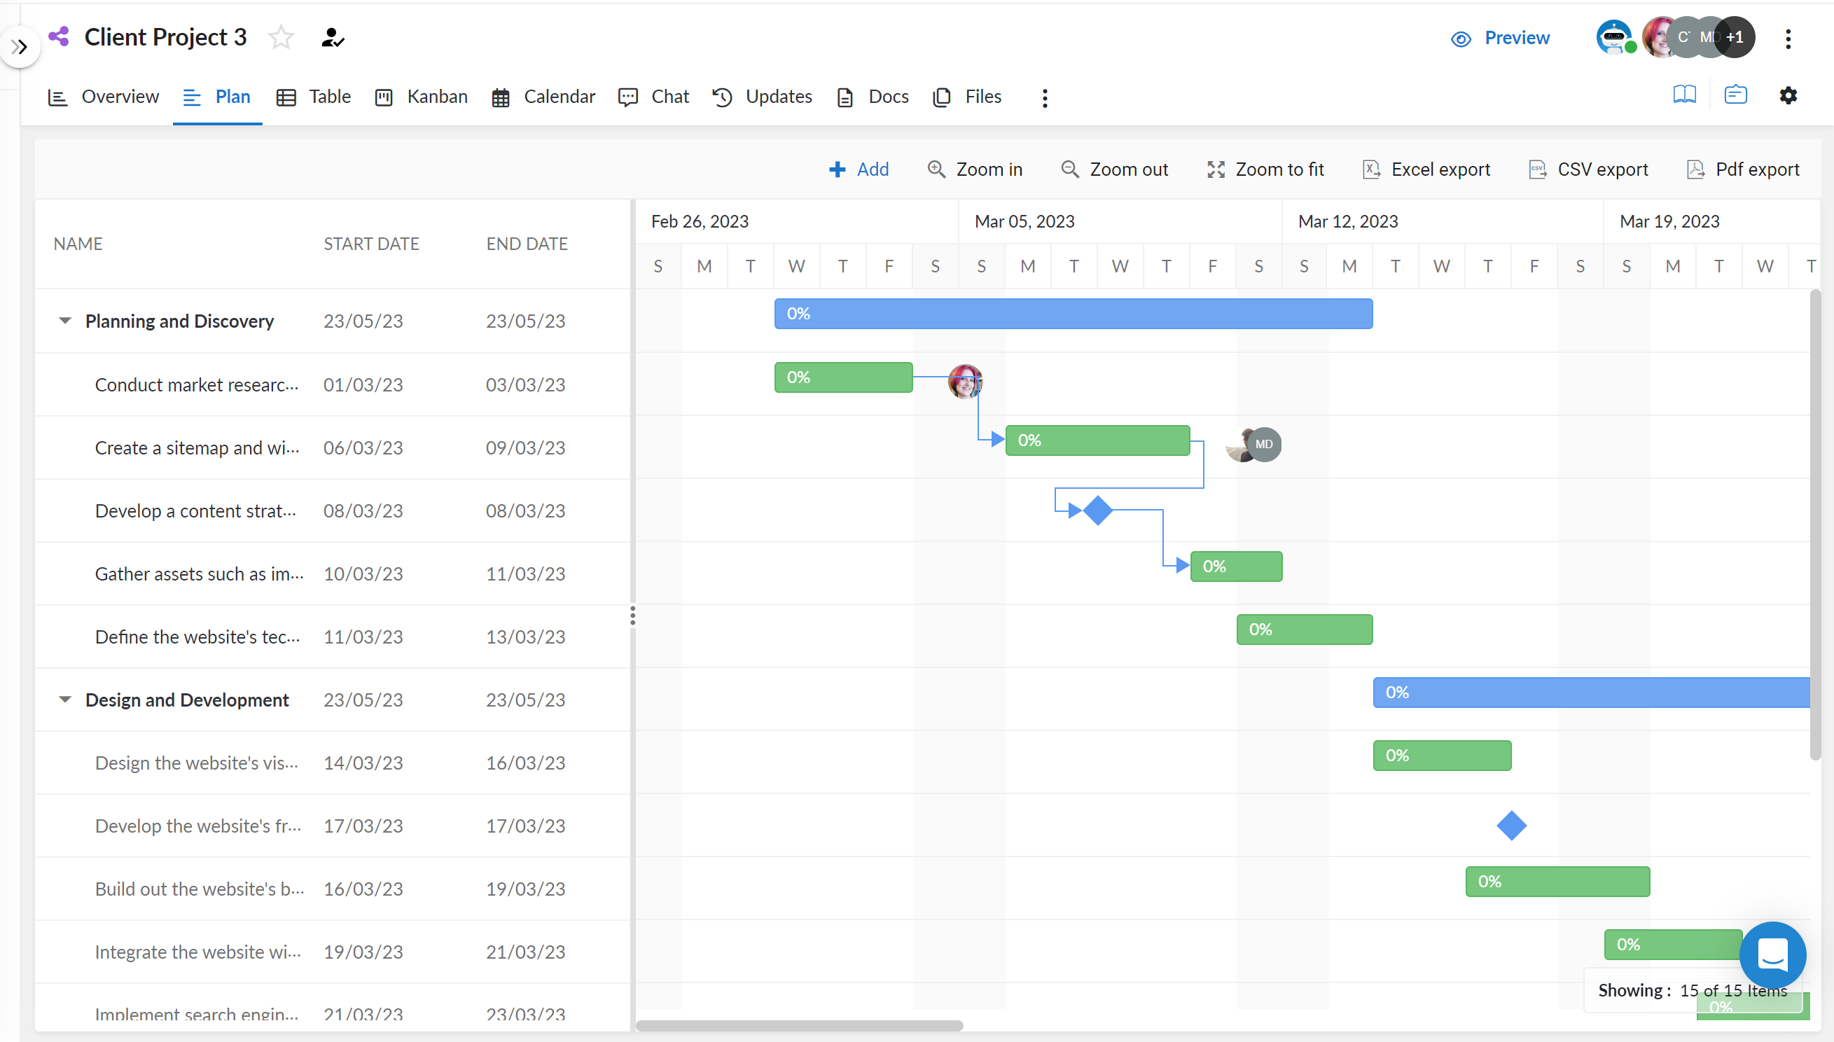Click Zoom to fit

(x=1265, y=169)
